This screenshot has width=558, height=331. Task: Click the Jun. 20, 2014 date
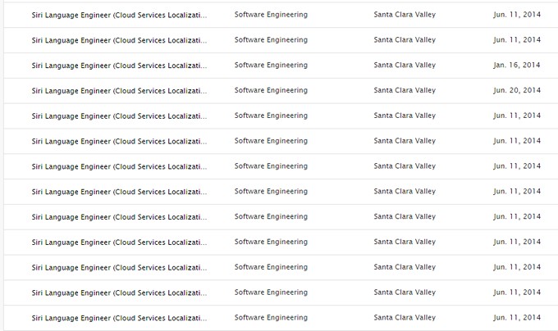[x=517, y=91]
